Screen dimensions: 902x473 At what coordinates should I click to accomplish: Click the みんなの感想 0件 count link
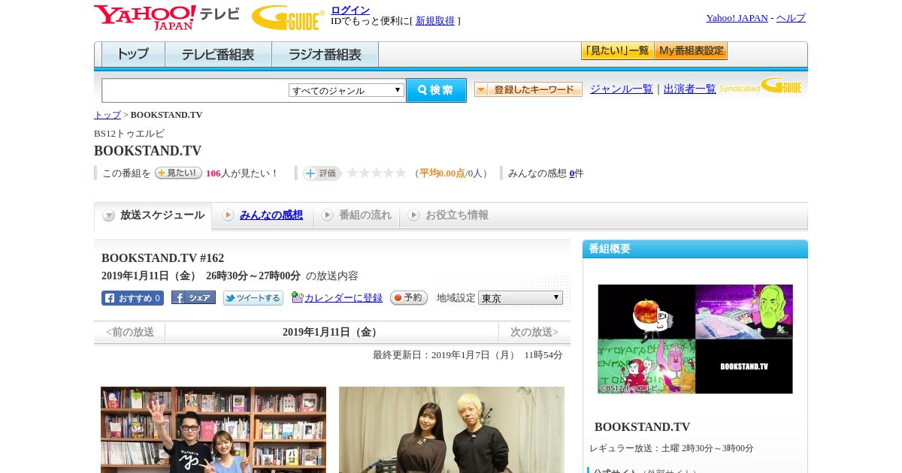click(572, 173)
